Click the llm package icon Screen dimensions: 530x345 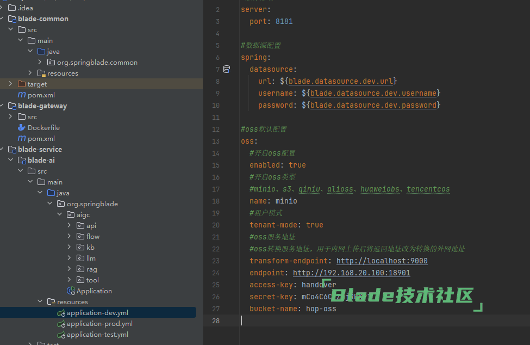tap(80, 258)
